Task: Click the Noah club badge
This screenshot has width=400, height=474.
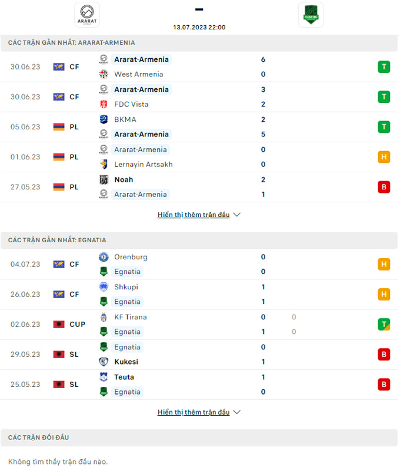Action: pyautogui.click(x=104, y=179)
